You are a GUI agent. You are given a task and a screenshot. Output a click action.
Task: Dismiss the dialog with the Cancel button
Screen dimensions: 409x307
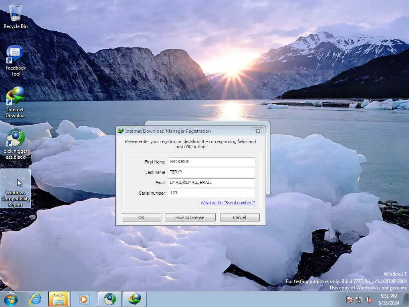(x=240, y=217)
